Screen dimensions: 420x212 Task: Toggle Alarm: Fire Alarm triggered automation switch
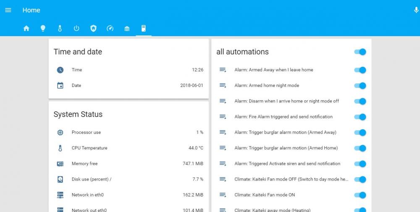point(360,117)
